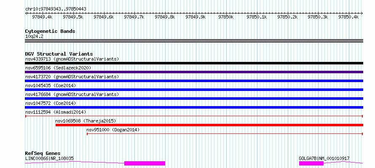Click the LINC00866 magenta exon block

pos(145,163)
